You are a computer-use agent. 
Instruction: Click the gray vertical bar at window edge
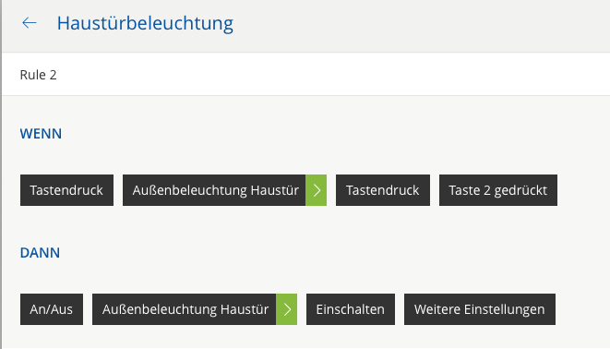click(1, 174)
